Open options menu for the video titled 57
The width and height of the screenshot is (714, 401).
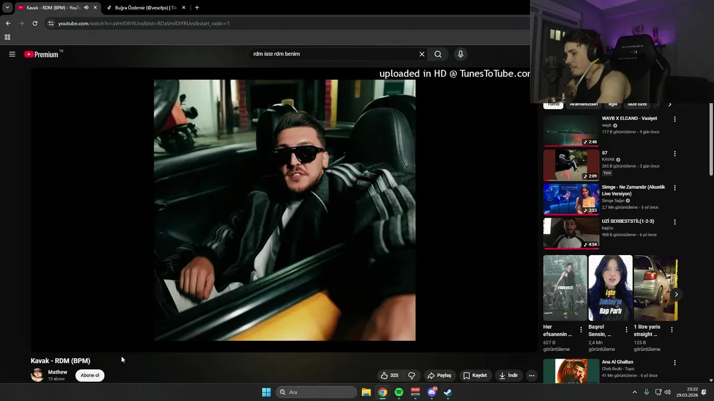(x=674, y=154)
